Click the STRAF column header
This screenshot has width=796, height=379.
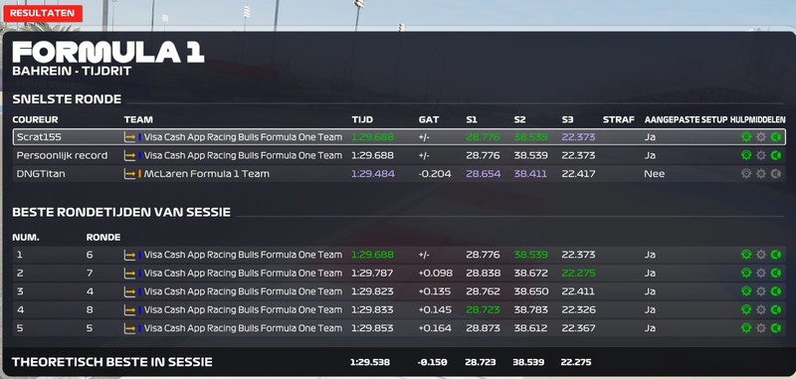click(618, 119)
